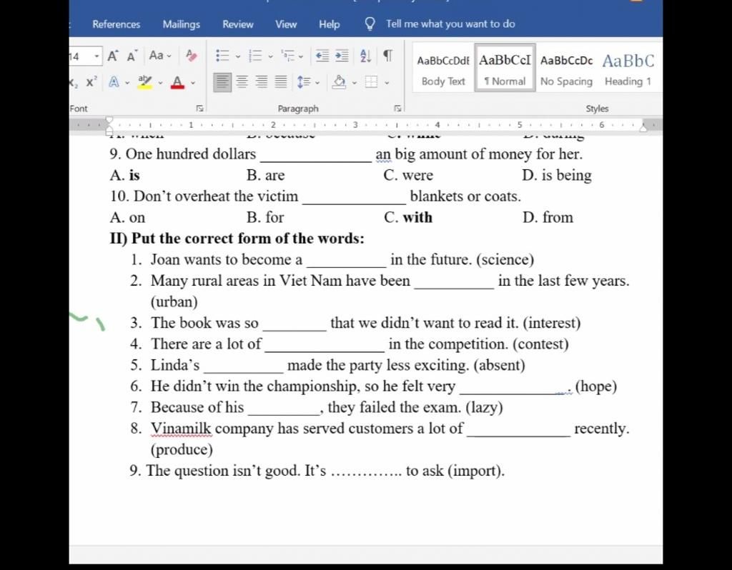Viewport: 732px width, 570px height.
Task: Apply red font color with the A icon
Action: (x=177, y=82)
